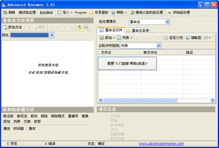Screen dimensions: 219x148
Task: Click the horizontal scrollbar left arrow
Action: pos(101,100)
